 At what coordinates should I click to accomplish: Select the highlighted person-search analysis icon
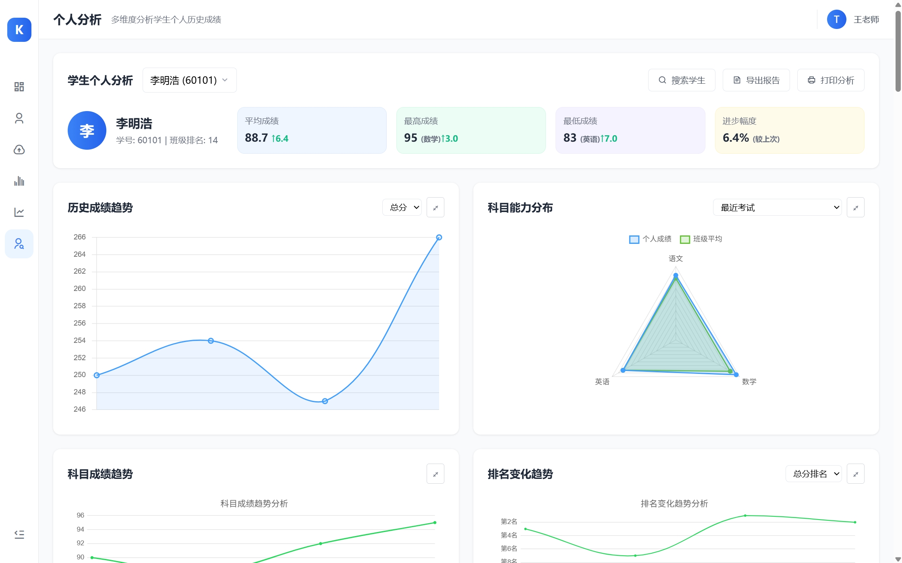click(19, 243)
